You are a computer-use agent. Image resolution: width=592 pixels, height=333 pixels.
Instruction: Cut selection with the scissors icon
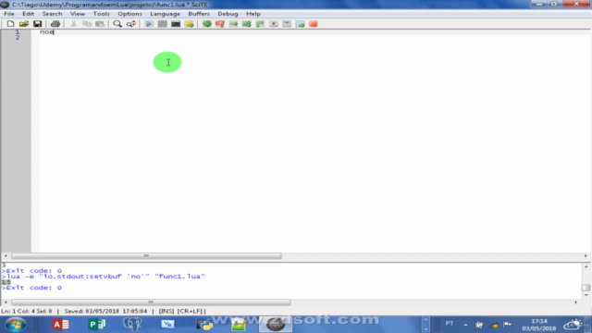click(73, 24)
